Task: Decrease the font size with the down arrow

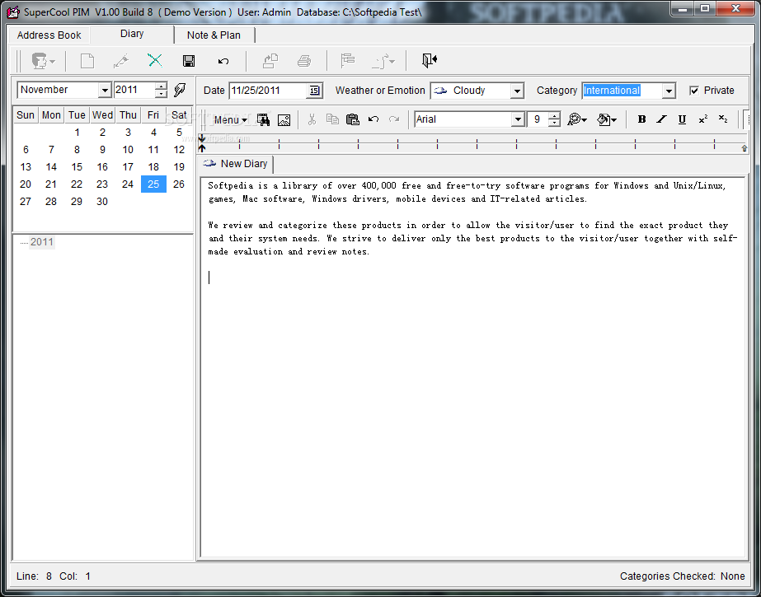Action: pos(554,123)
